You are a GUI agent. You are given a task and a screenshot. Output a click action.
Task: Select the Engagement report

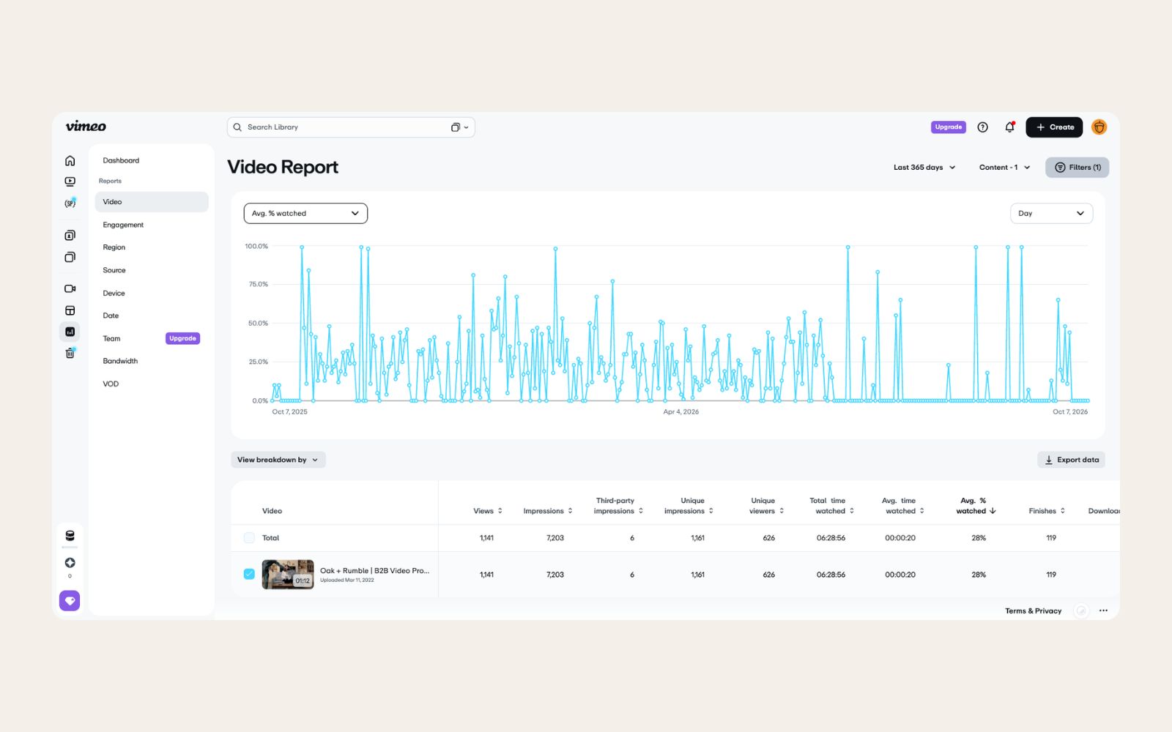(123, 225)
